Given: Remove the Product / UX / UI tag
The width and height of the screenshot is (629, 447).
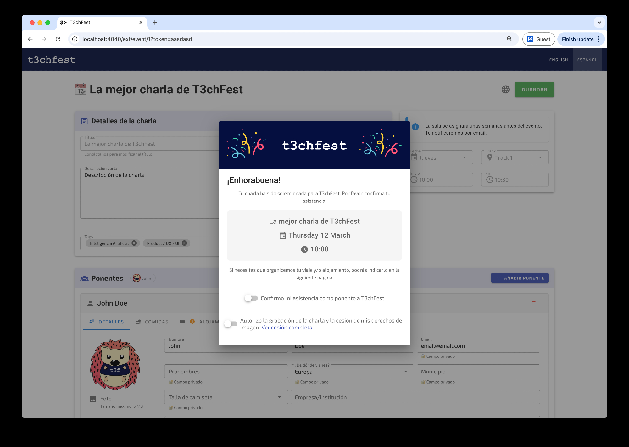Looking at the screenshot, I should [185, 243].
